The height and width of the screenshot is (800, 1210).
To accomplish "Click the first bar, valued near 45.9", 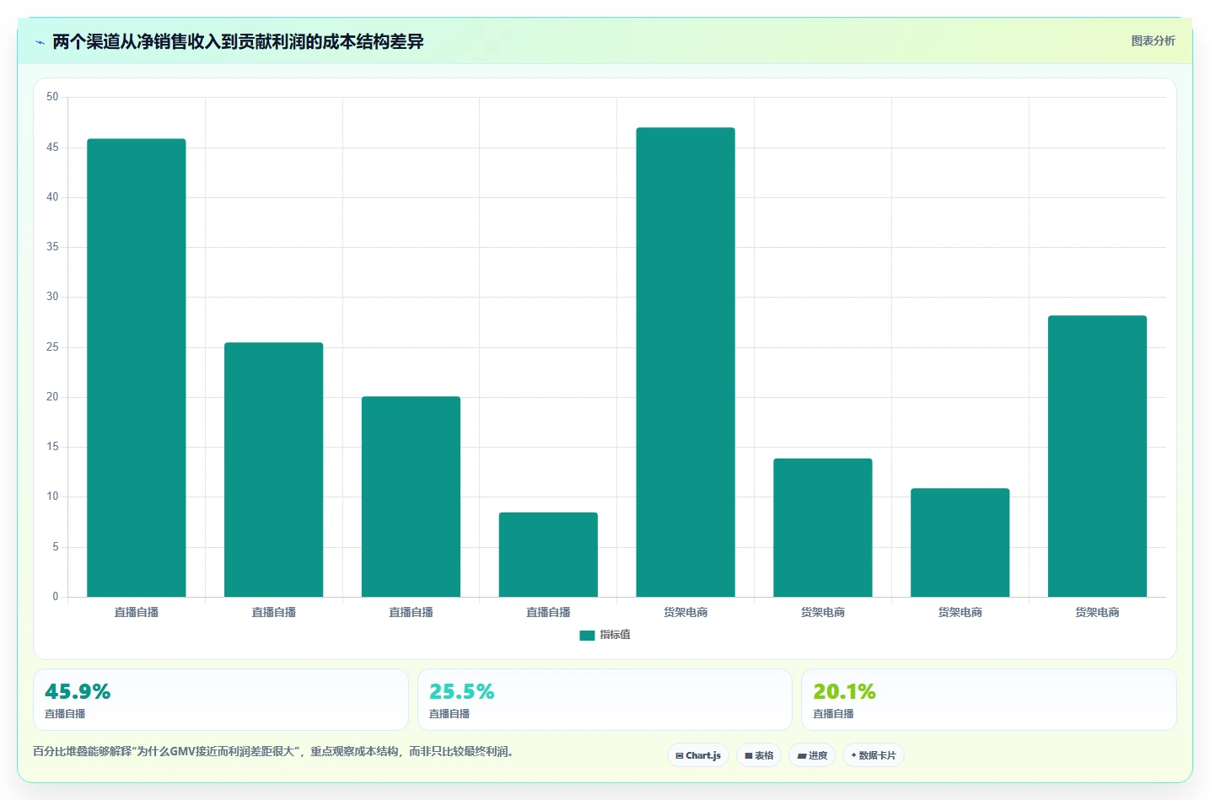I will 137,368.
